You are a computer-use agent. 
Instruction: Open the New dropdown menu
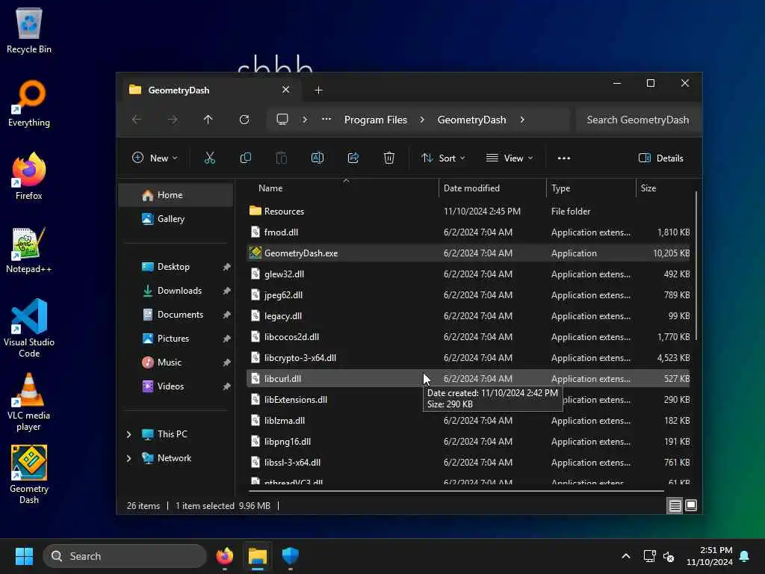coord(155,158)
